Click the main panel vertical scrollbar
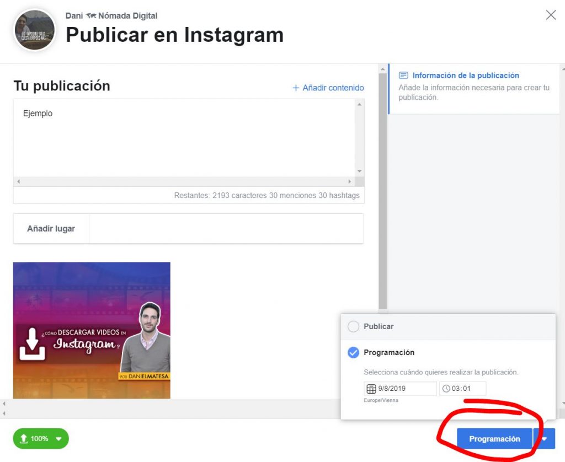Viewport: 565px width, 462px height. click(383, 191)
